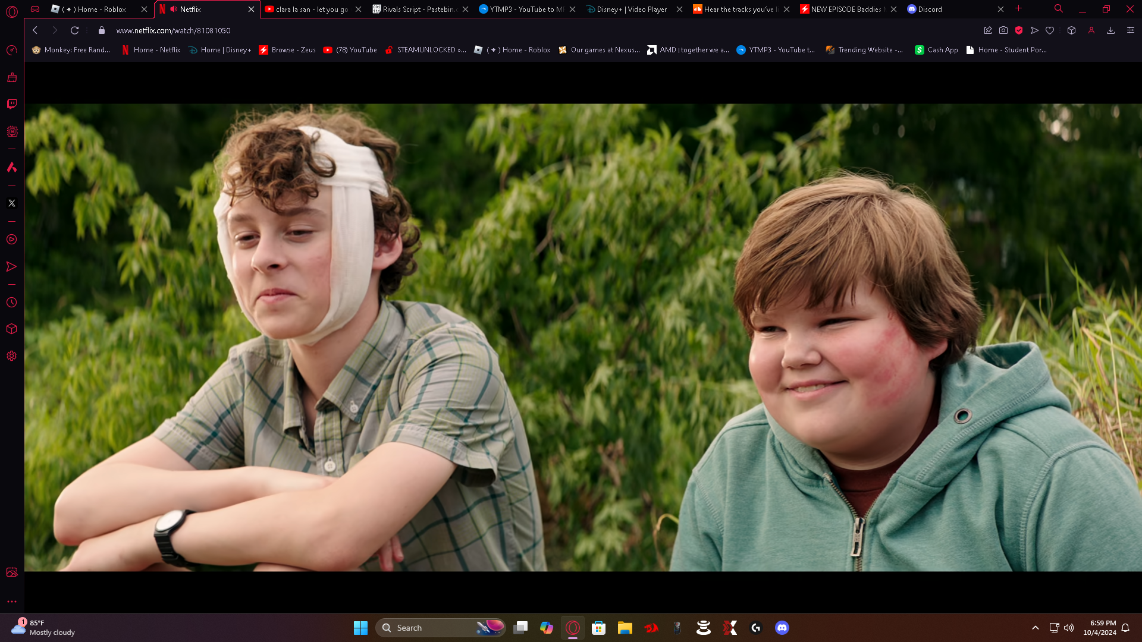Click the Windows taskbar Search box
Image resolution: width=1142 pixels, height=642 pixels.
[x=441, y=628]
